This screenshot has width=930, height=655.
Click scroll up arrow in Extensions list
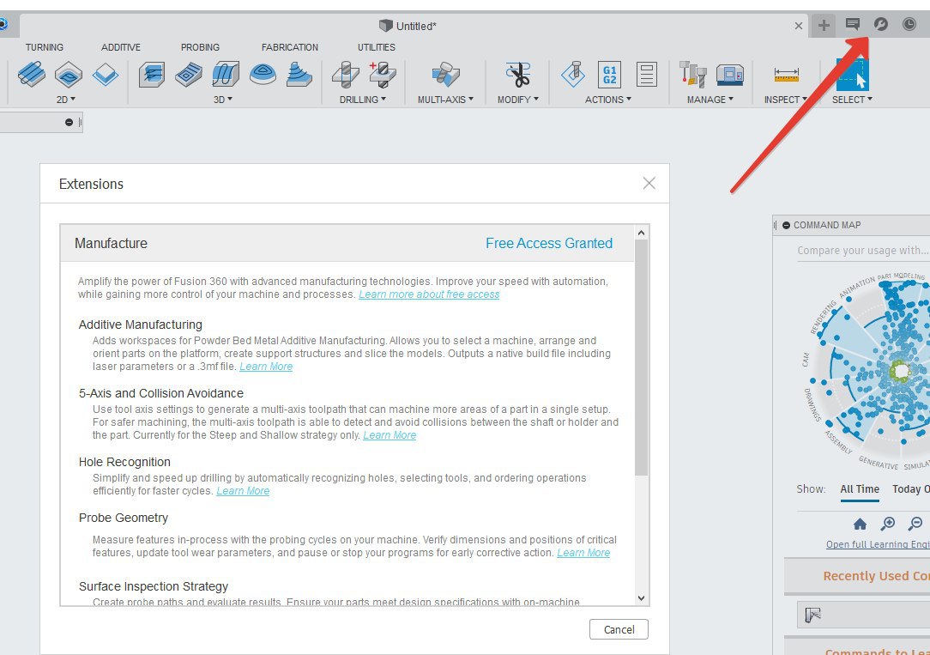[641, 233]
